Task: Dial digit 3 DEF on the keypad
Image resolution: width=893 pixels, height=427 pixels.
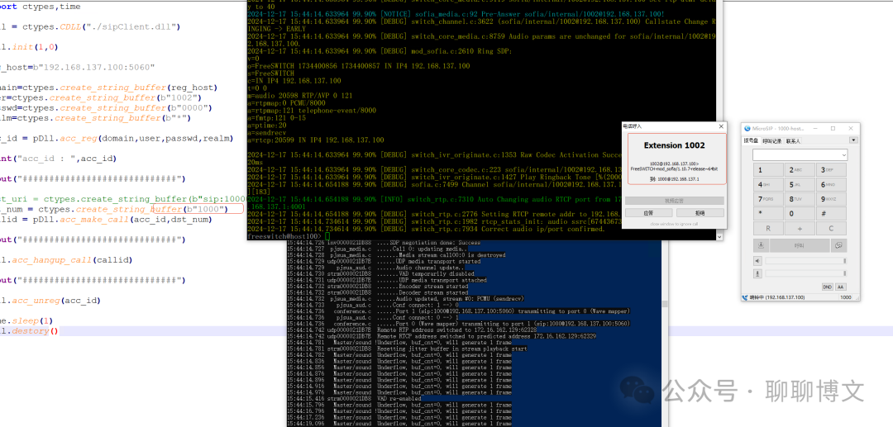Action: pyautogui.click(x=832, y=170)
